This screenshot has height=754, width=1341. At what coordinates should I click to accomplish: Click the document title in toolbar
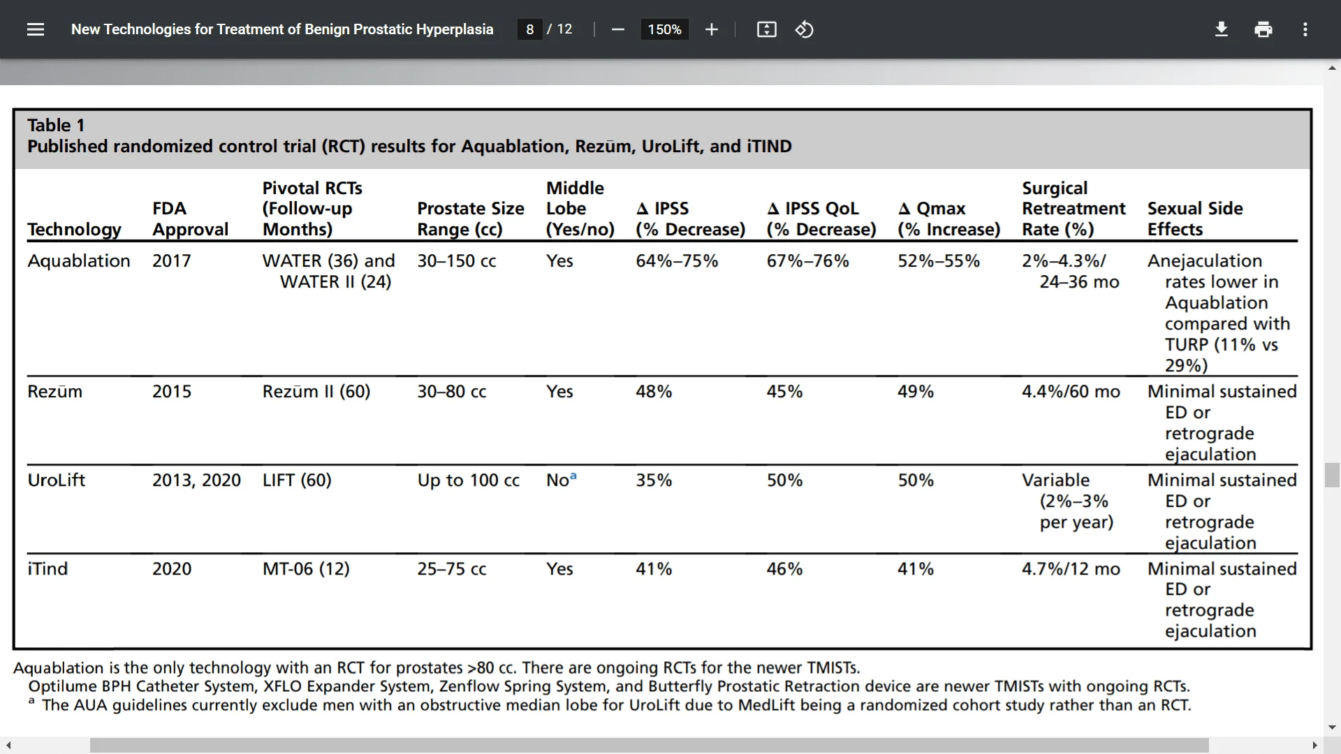[x=282, y=29]
